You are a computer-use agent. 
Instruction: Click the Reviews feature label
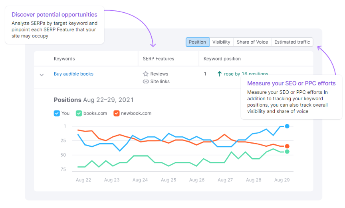(159, 74)
